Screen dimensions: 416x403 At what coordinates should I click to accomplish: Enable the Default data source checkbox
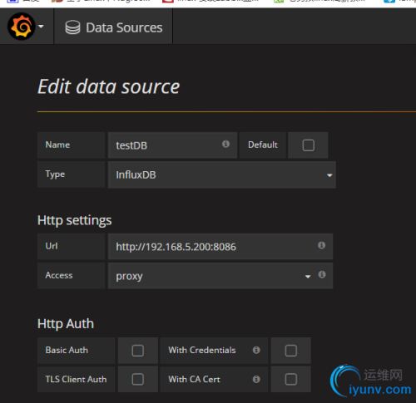pyautogui.click(x=308, y=145)
